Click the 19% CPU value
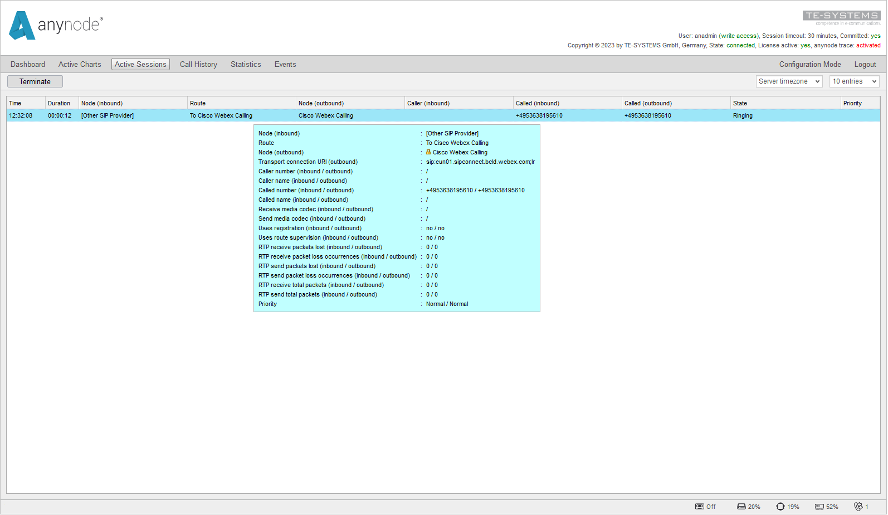Screen dimensions: 888x515 point(793,507)
